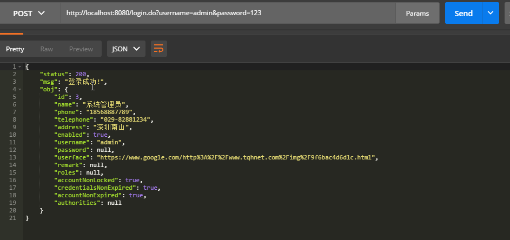Viewport: 510px width, 240px height.
Task: Click the request URL input field
Action: [228, 14]
